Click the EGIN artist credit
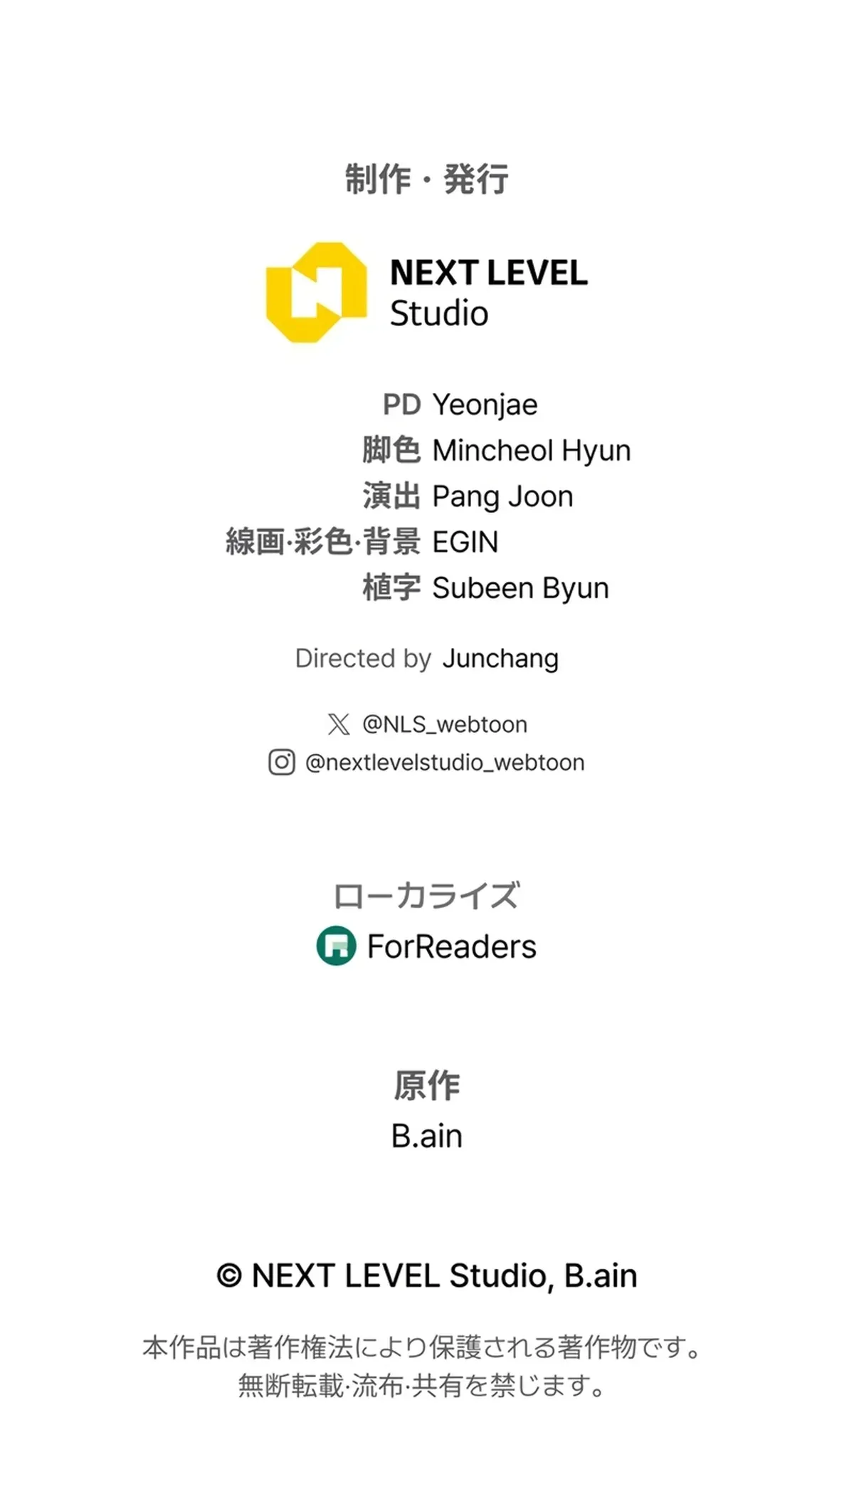This screenshot has width=854, height=1504. coord(465,543)
